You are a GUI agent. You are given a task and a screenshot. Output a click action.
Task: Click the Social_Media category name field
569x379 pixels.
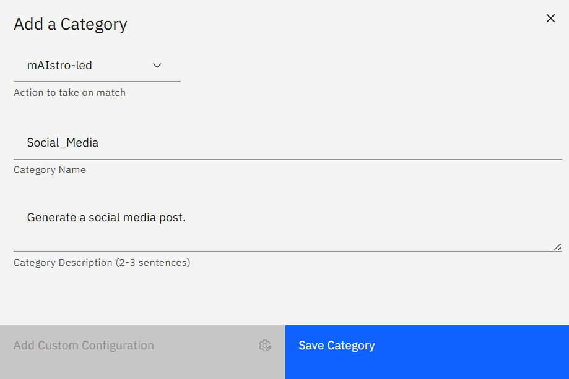click(288, 143)
